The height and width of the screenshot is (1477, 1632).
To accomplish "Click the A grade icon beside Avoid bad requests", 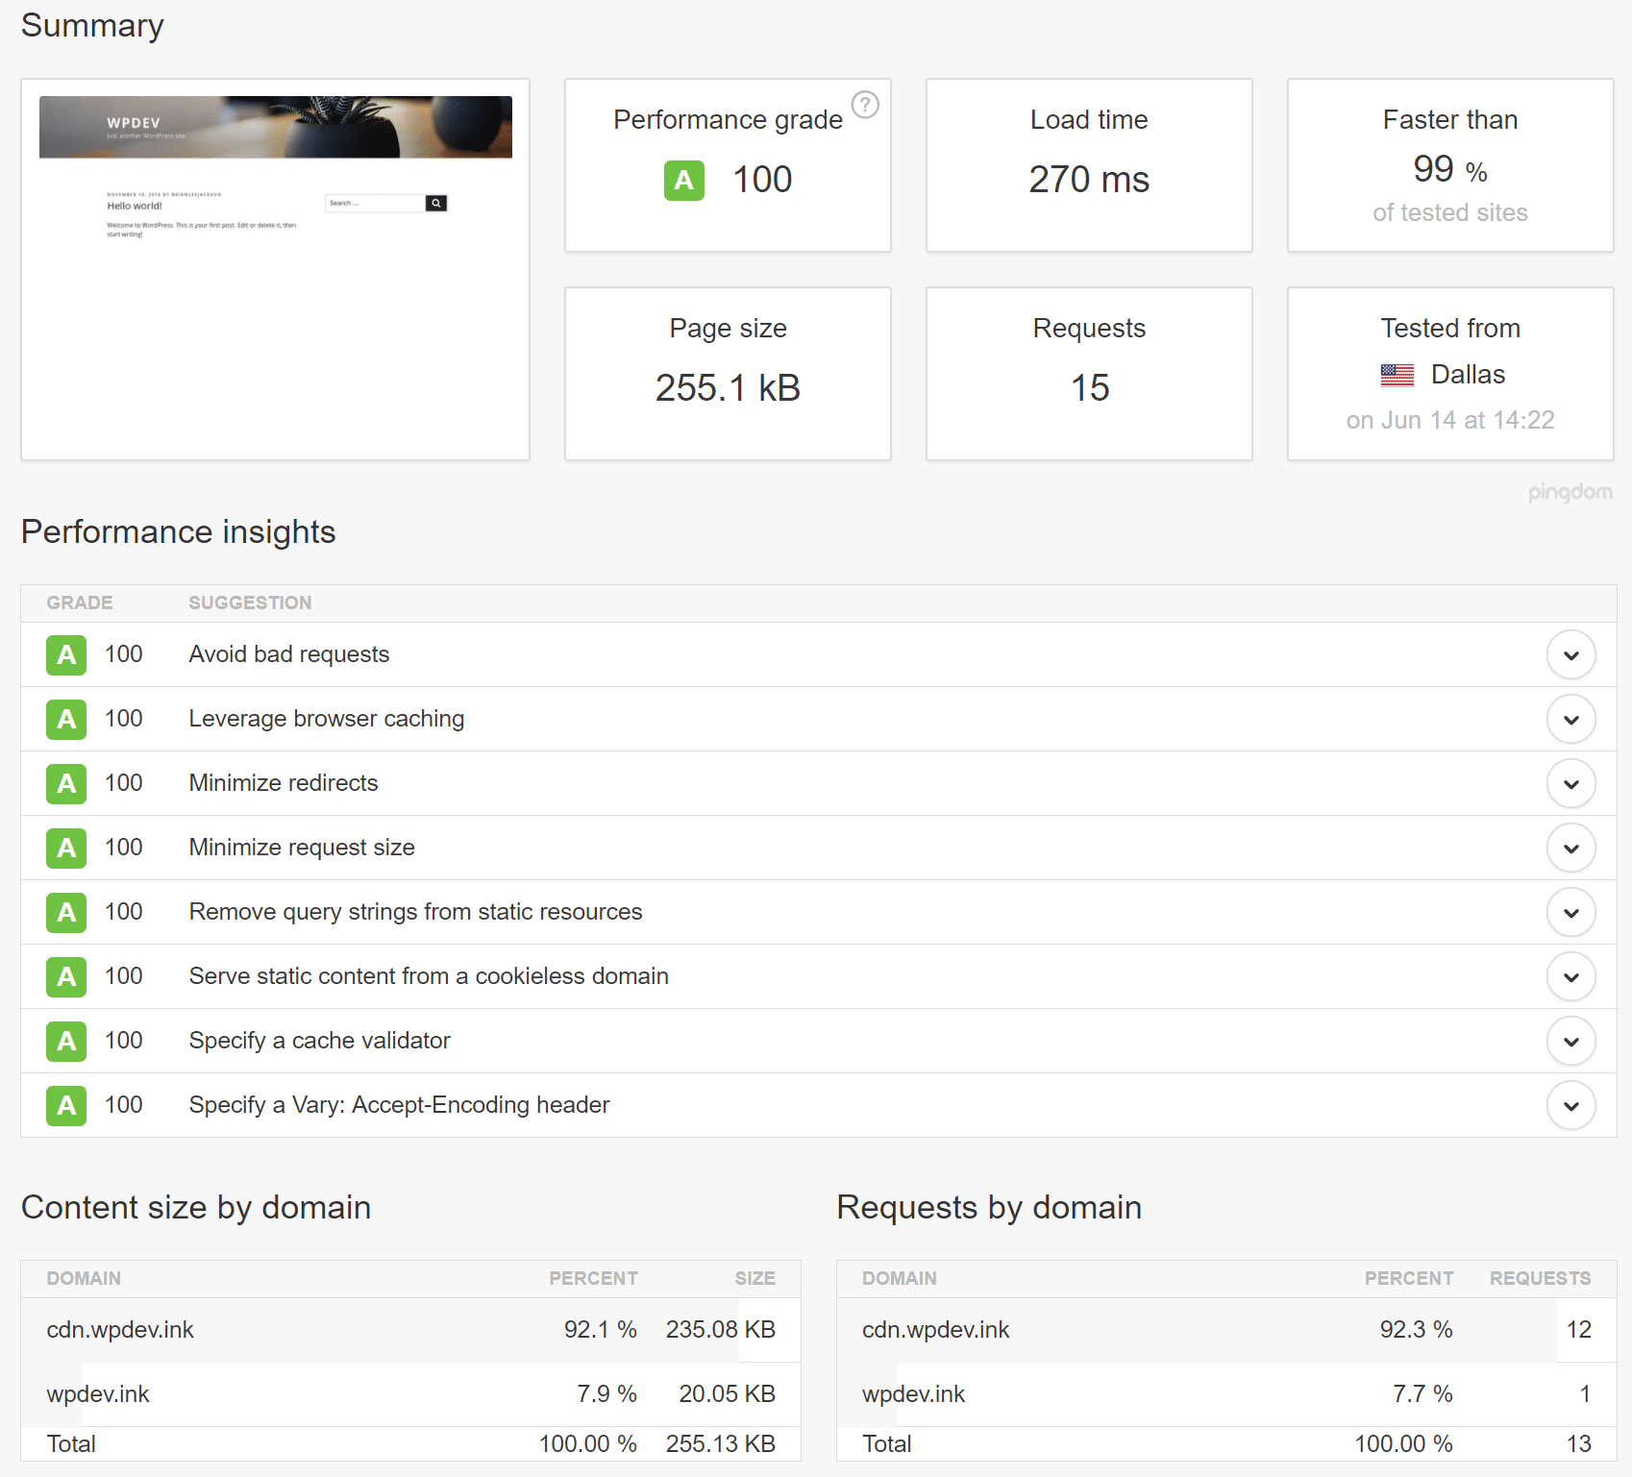I will 65,654.
